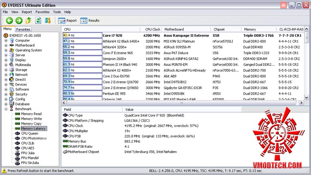Click the Refresh icon in toolbar
The image size is (311, 175).
tap(38, 20)
